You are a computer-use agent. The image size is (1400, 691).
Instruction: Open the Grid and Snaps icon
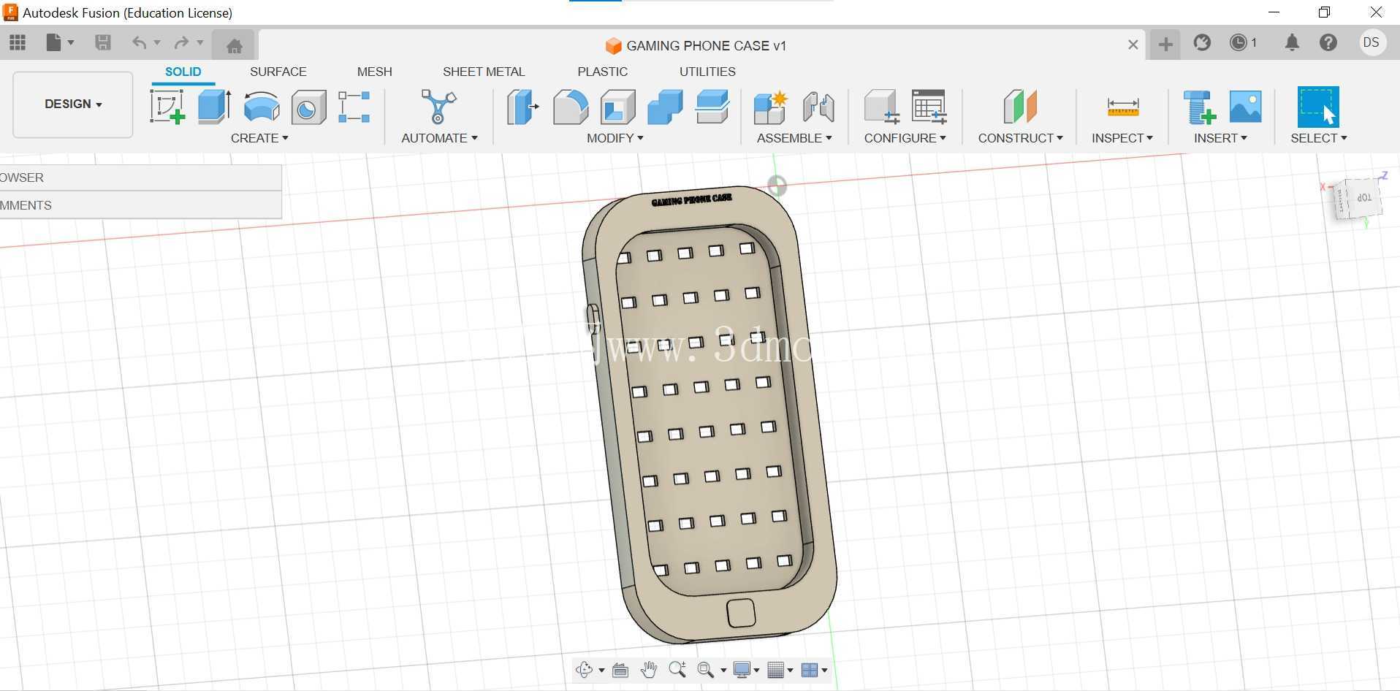[776, 670]
